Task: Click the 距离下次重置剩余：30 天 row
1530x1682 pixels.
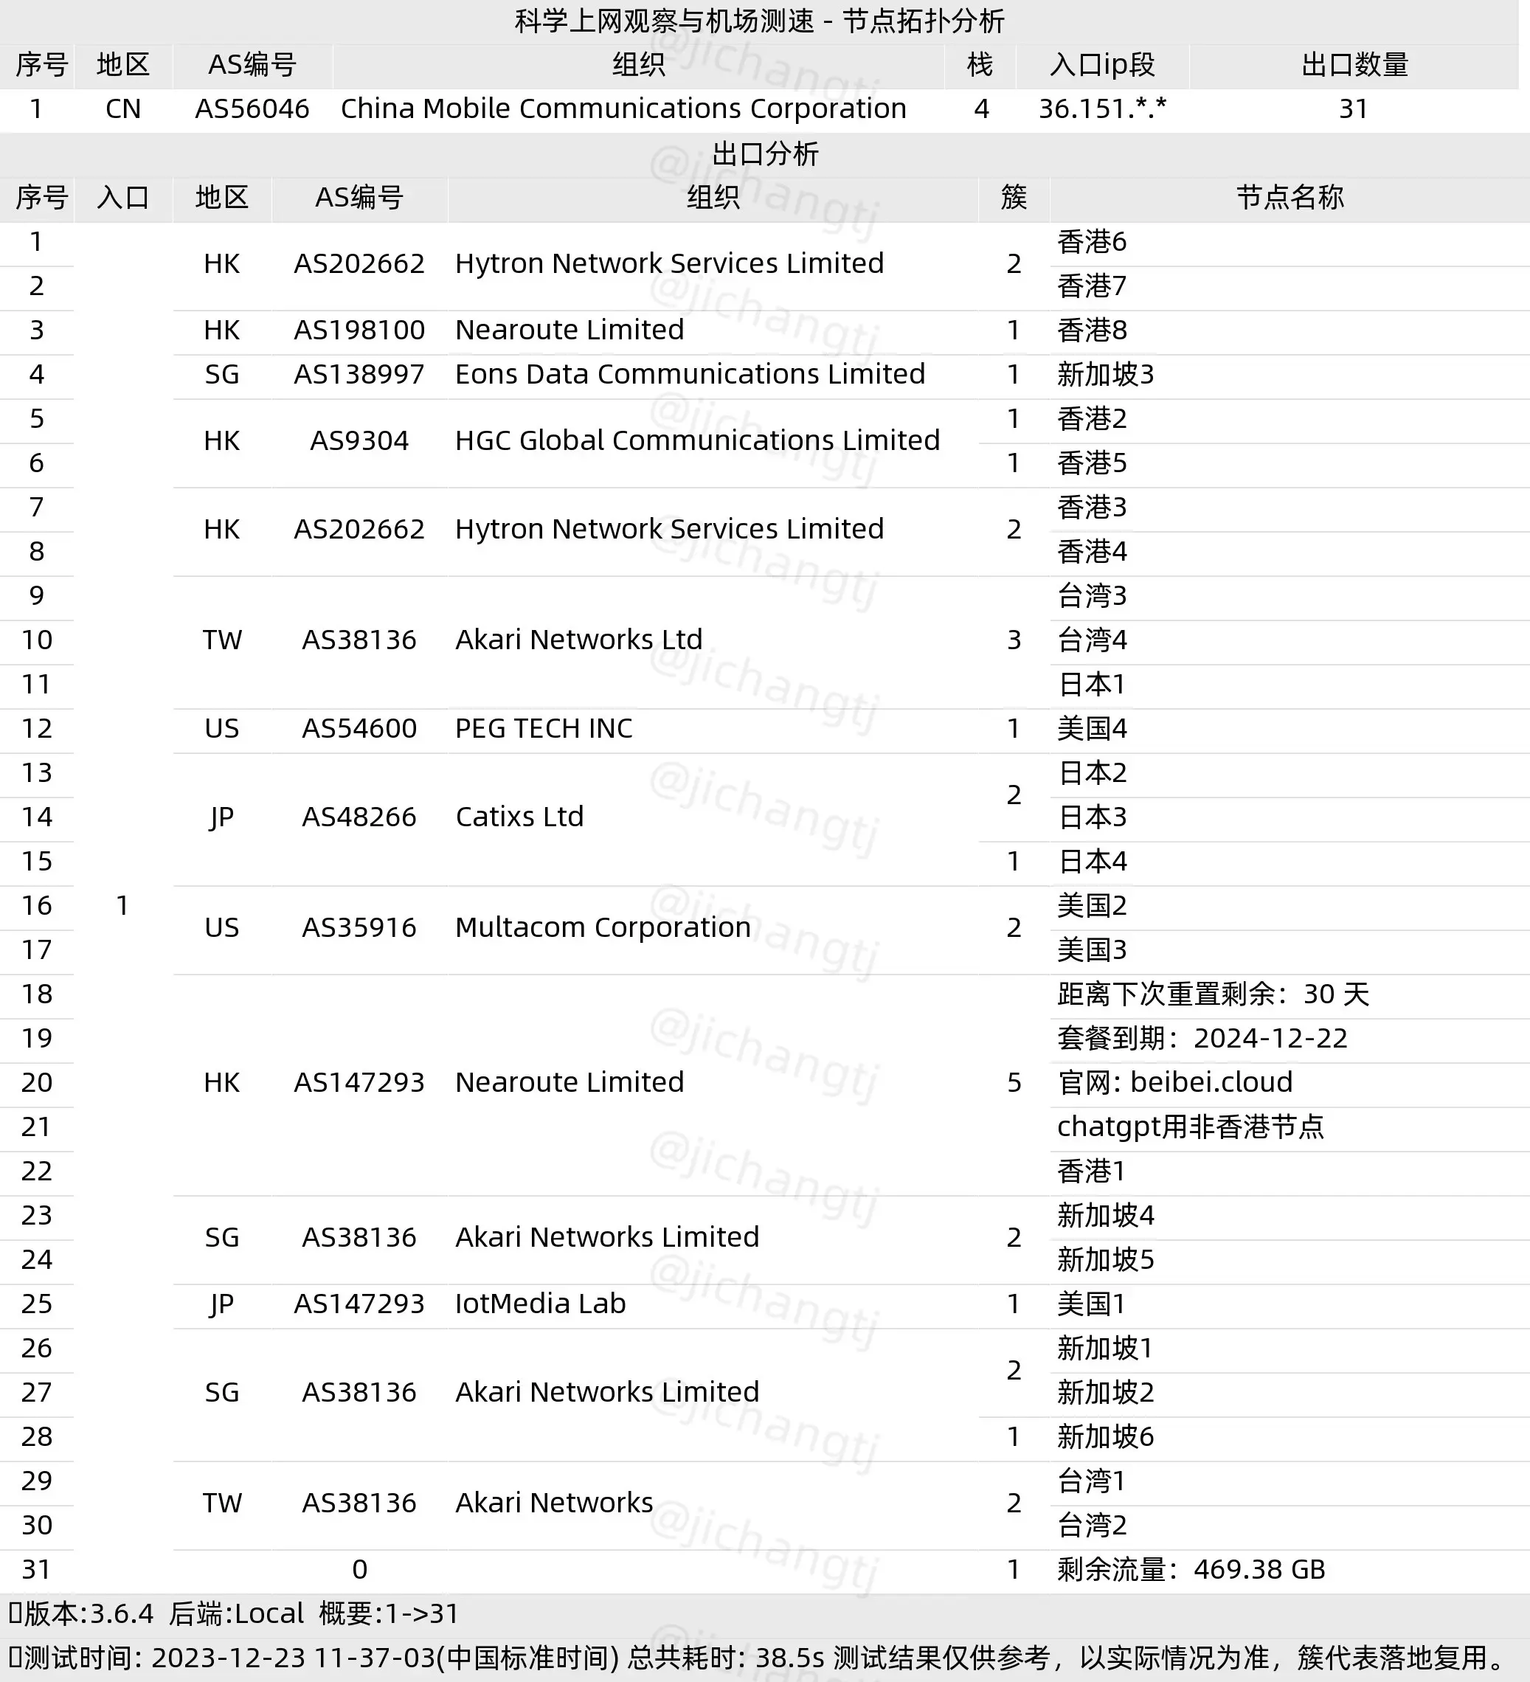Action: (1213, 994)
